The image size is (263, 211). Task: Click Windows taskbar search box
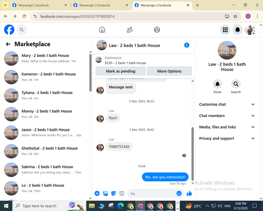click(49, 206)
